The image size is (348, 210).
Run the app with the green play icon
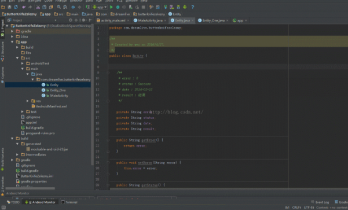coord(111,7)
